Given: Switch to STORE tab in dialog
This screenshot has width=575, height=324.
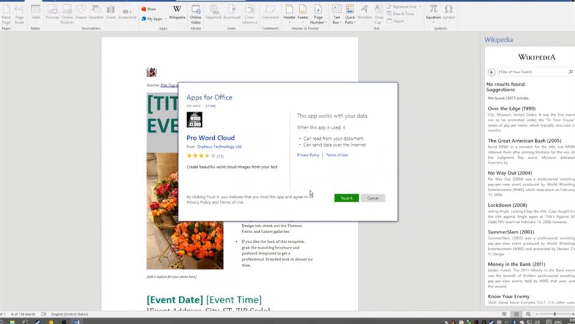Looking at the screenshot, I should (x=210, y=106).
